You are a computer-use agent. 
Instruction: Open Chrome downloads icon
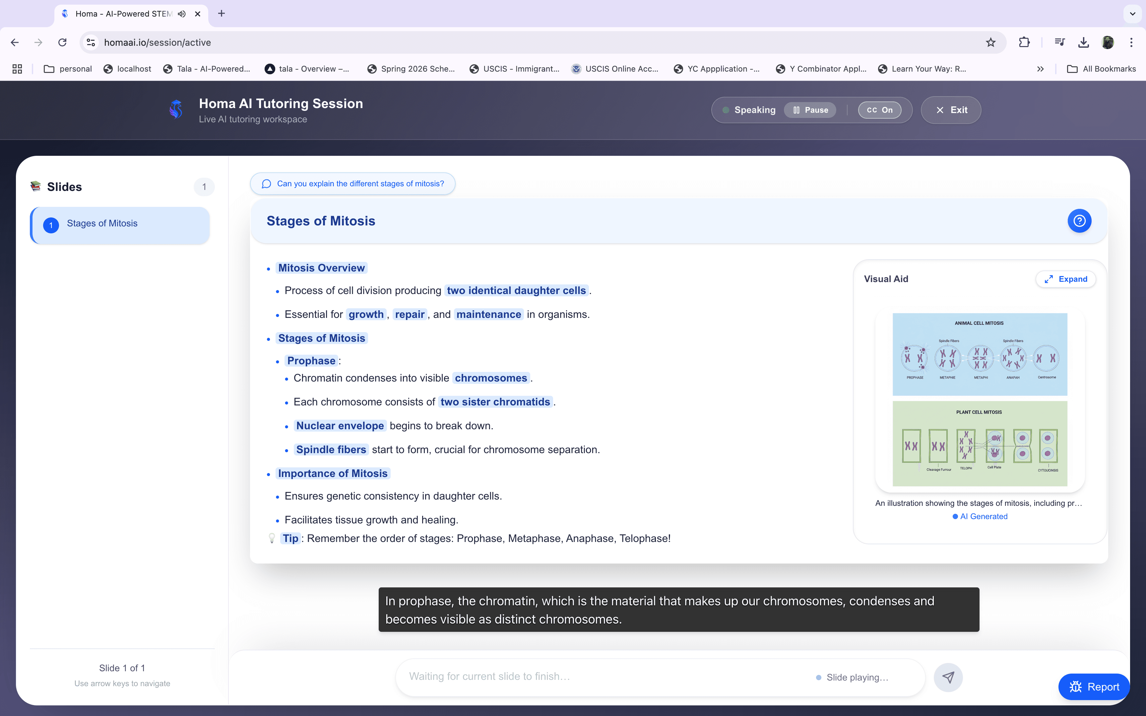point(1083,43)
